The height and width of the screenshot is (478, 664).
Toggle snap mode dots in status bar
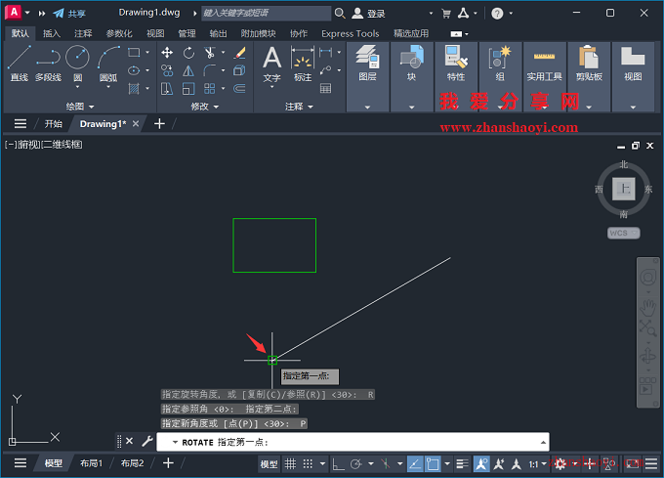click(308, 464)
